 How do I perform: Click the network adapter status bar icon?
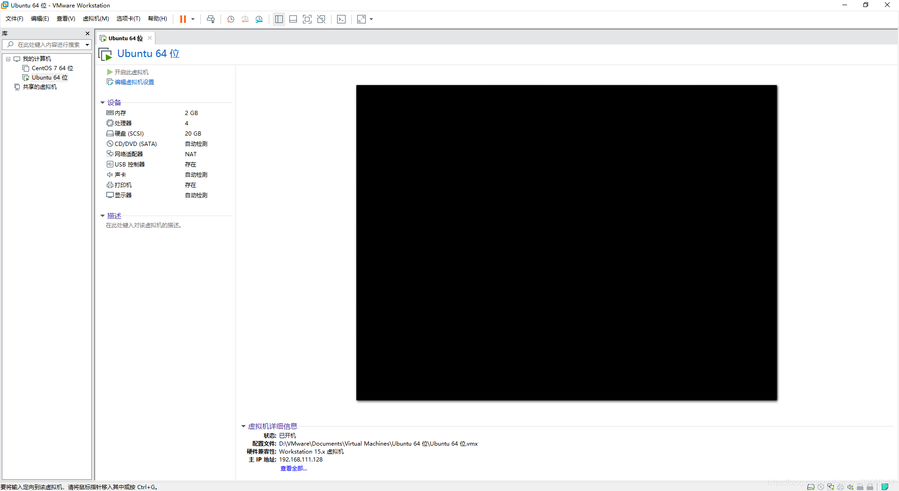point(831,487)
